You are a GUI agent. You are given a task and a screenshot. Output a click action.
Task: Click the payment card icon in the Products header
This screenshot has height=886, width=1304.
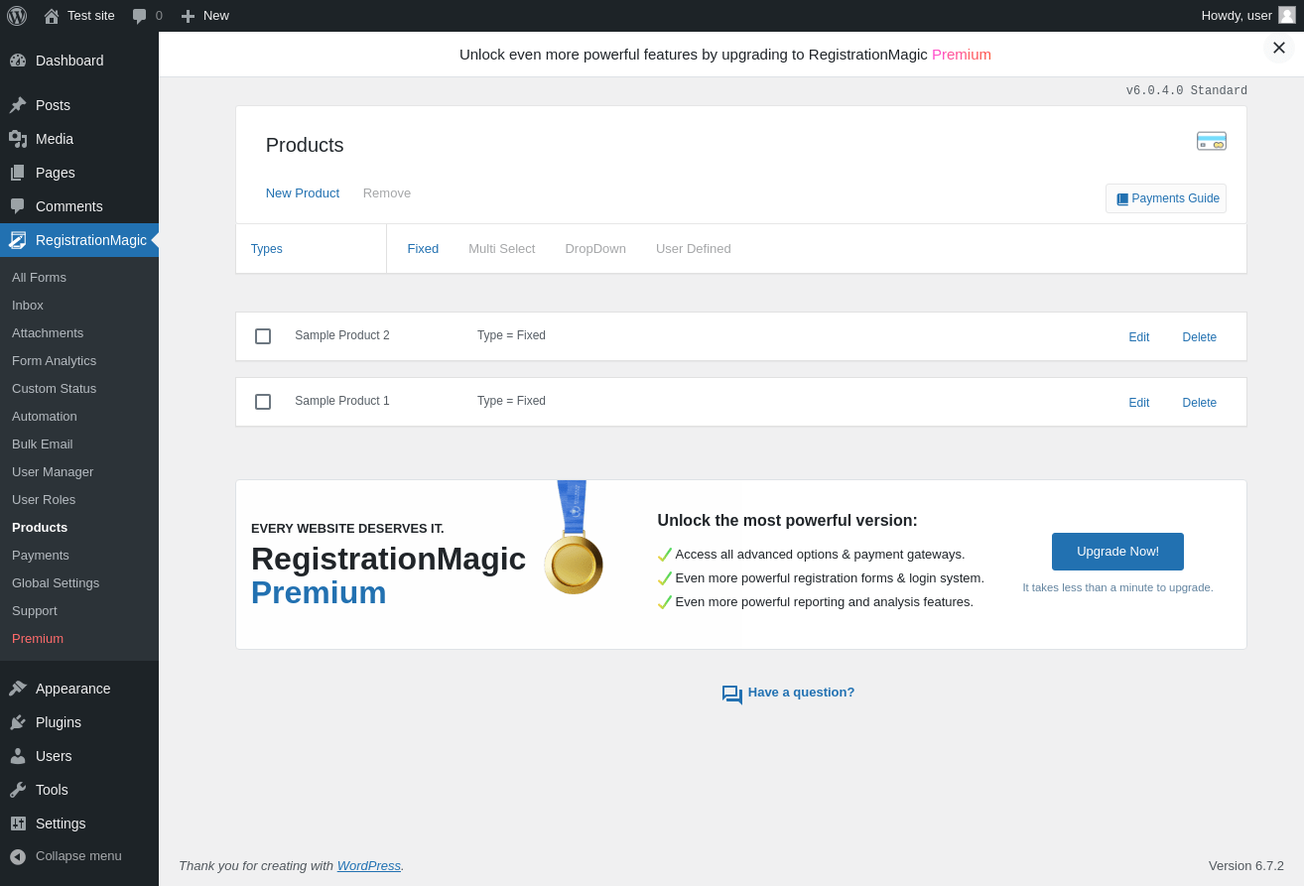[x=1211, y=141]
